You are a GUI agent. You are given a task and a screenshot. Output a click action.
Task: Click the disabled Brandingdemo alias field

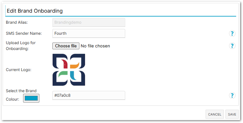point(89,22)
